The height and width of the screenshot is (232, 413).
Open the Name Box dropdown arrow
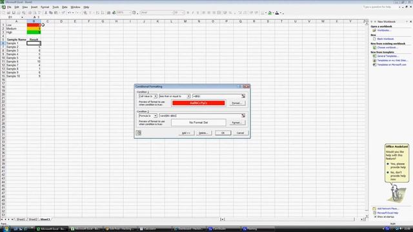(22, 17)
